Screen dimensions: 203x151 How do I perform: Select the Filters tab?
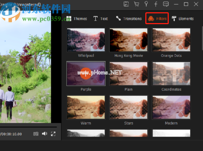coord(157,18)
